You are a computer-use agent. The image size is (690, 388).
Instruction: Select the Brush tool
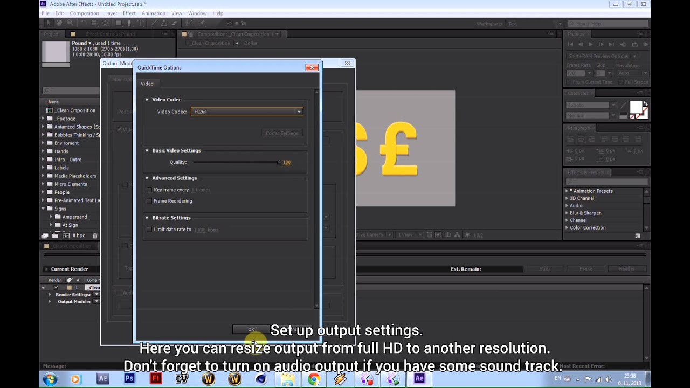[155, 23]
